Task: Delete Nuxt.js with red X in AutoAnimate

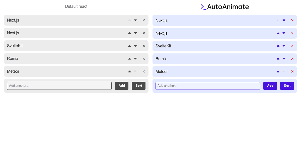Action: click(x=292, y=20)
